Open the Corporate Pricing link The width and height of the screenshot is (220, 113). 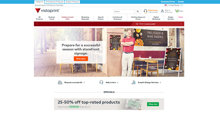tap(168, 2)
